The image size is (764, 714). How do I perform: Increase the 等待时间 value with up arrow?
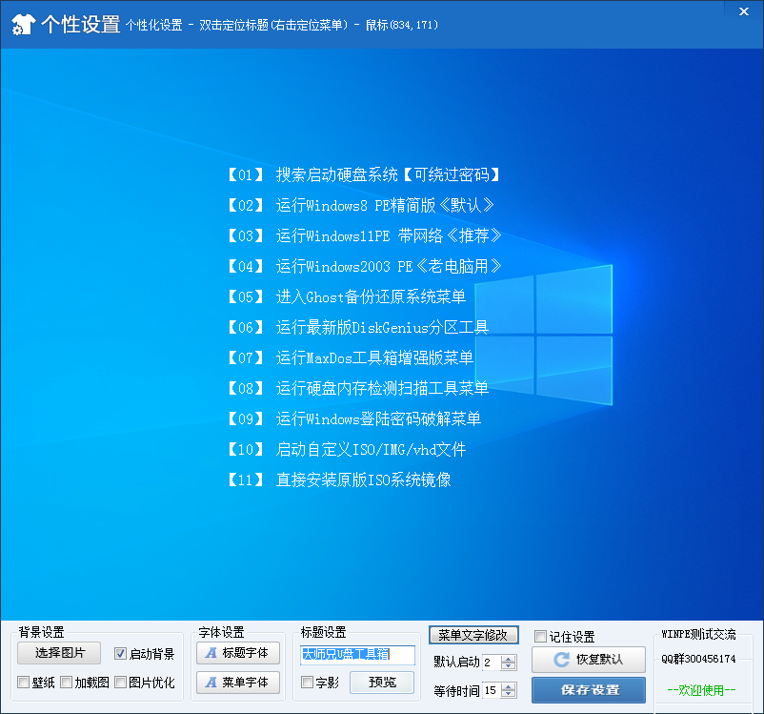tap(508, 686)
